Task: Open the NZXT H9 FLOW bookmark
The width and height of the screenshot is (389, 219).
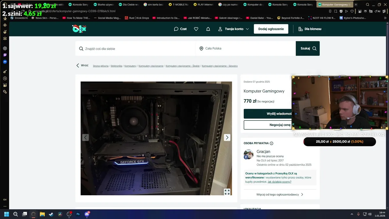Action: (x=322, y=18)
